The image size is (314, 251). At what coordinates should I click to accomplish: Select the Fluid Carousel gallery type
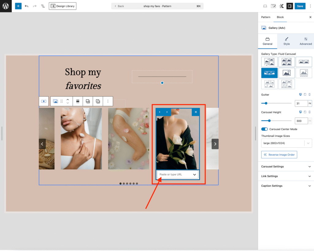point(269,73)
